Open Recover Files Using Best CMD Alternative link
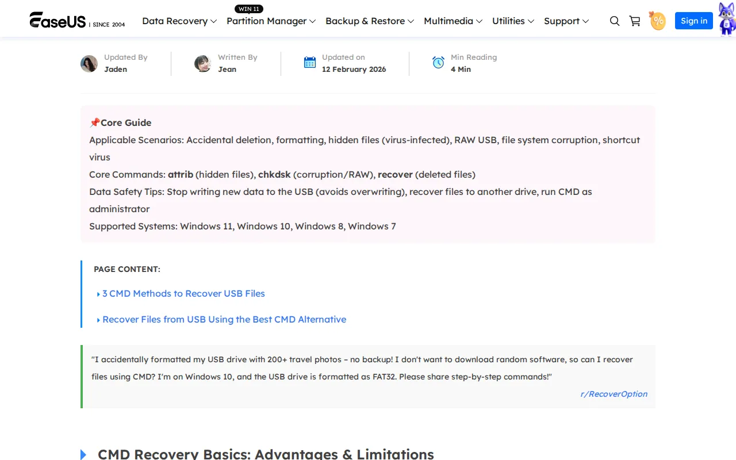This screenshot has height=460, width=736. pos(224,319)
